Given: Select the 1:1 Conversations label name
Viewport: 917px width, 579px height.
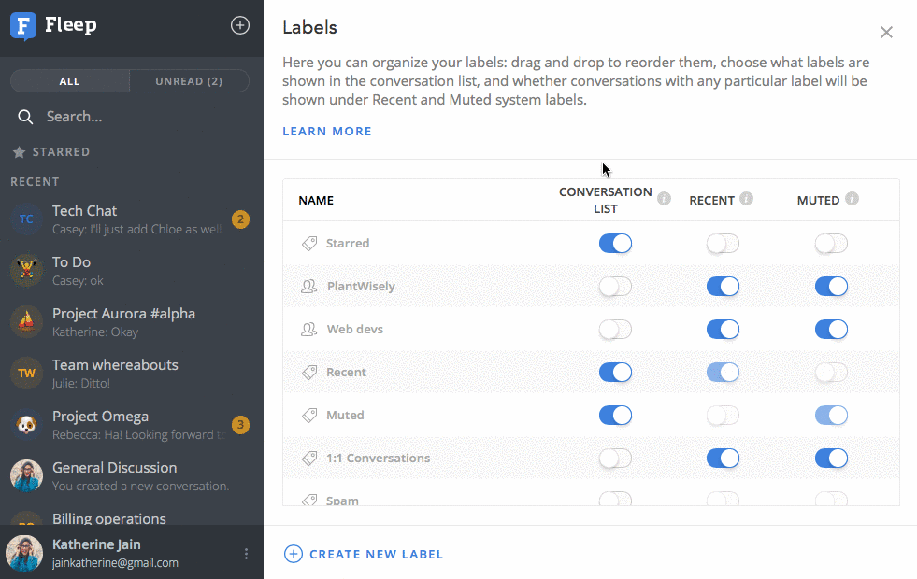Looking at the screenshot, I should (378, 458).
